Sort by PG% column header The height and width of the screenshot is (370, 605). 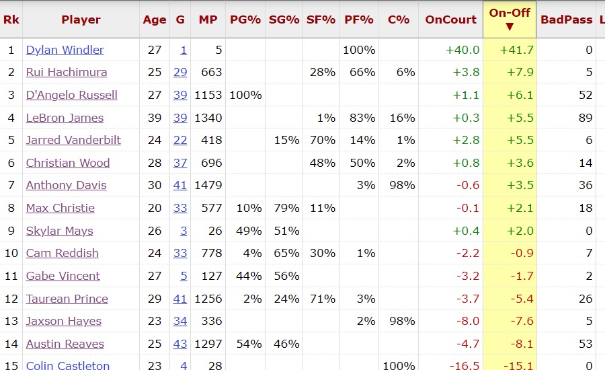click(245, 20)
